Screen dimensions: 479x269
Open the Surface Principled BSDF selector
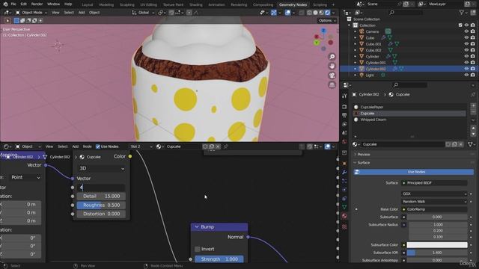tap(434, 183)
